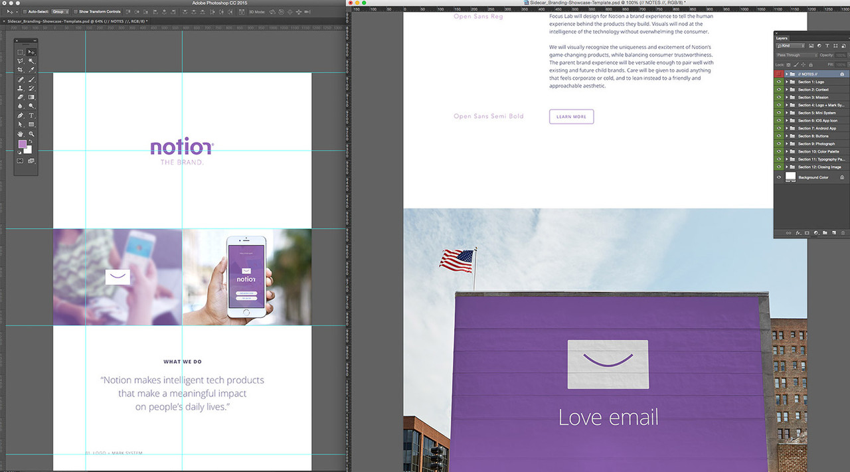
Task: Select the Magic Wand tool
Action: [31, 61]
